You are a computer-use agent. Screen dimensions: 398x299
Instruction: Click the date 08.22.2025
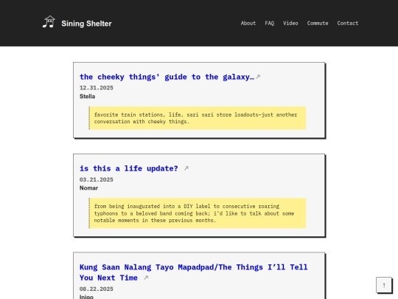tap(97, 289)
